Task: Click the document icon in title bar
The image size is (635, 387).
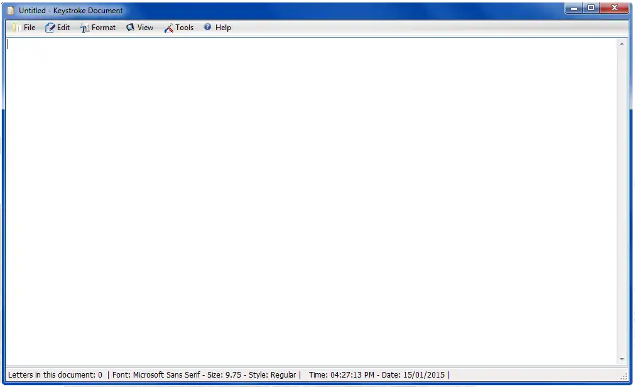Action: [11, 11]
